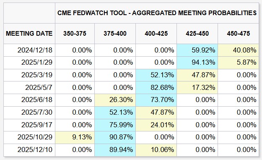The height and width of the screenshot is (160, 262).
Task: Select the 75.99% cell for 2025/9/17
Action: click(x=115, y=125)
